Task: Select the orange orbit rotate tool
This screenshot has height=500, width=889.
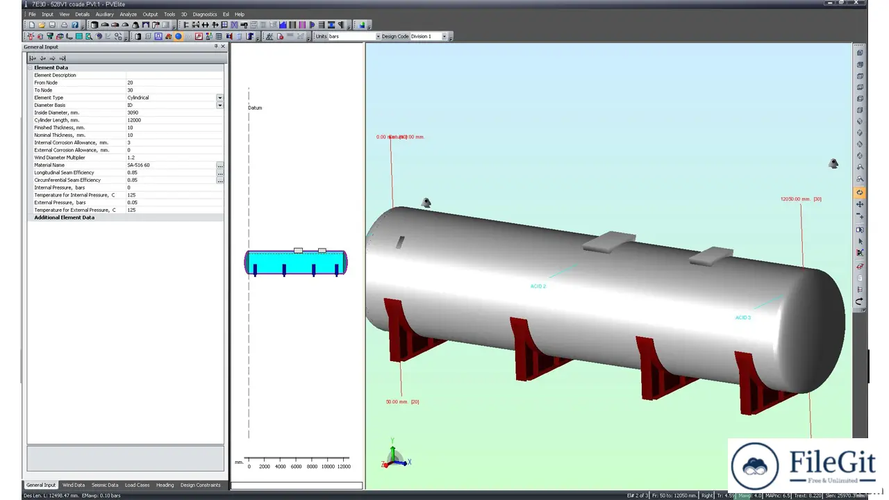Action: click(x=860, y=192)
